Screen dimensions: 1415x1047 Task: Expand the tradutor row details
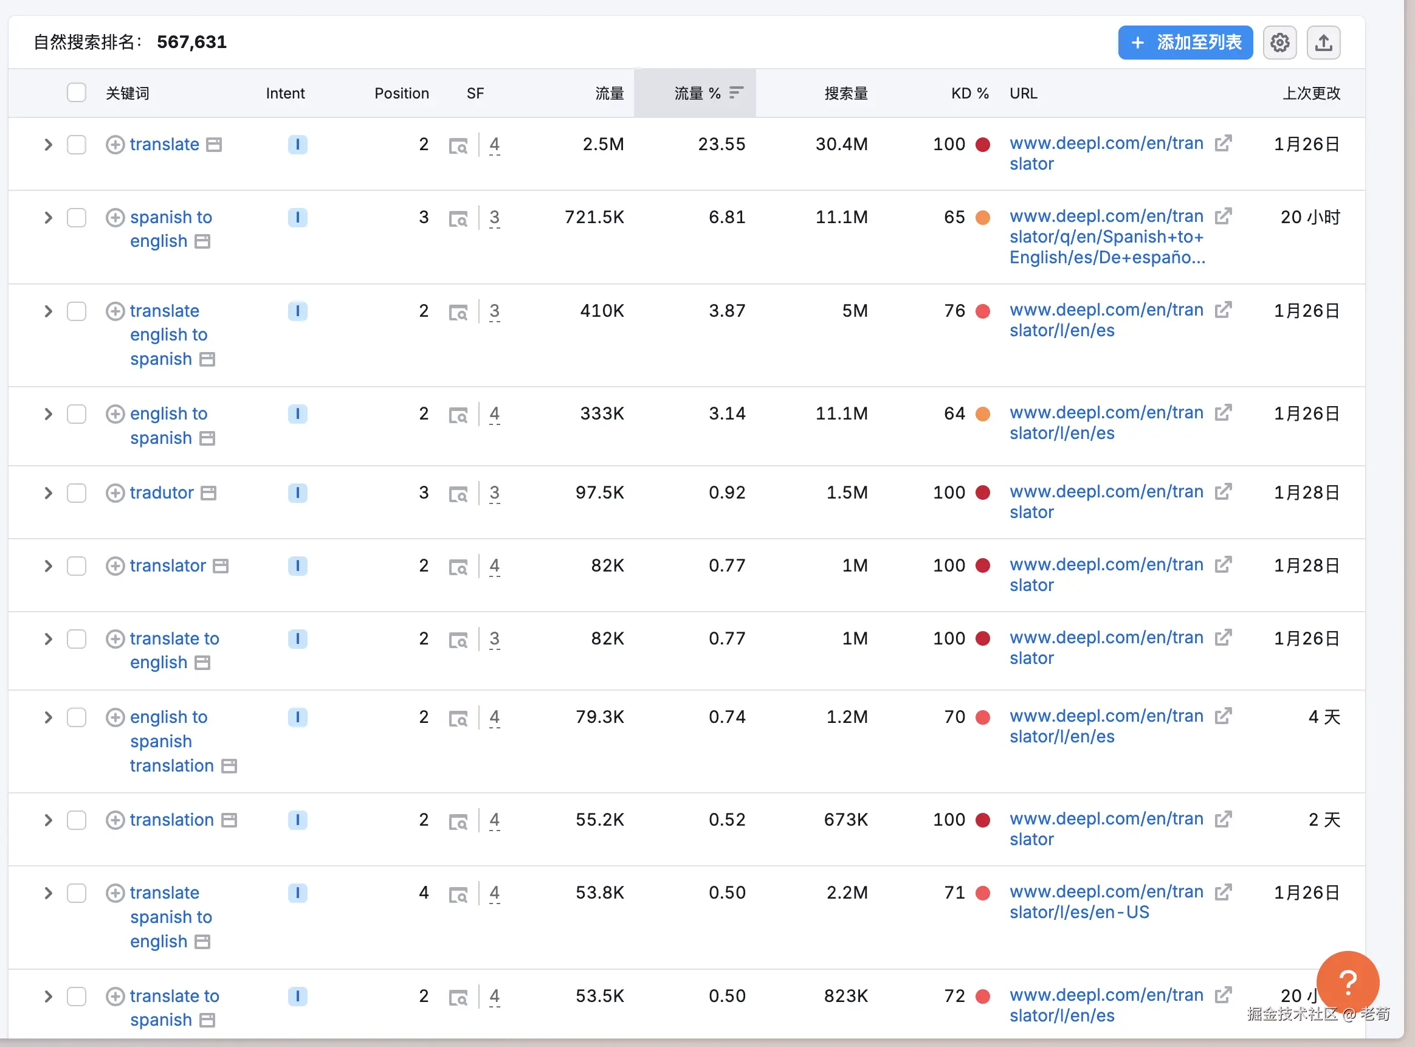coord(48,493)
